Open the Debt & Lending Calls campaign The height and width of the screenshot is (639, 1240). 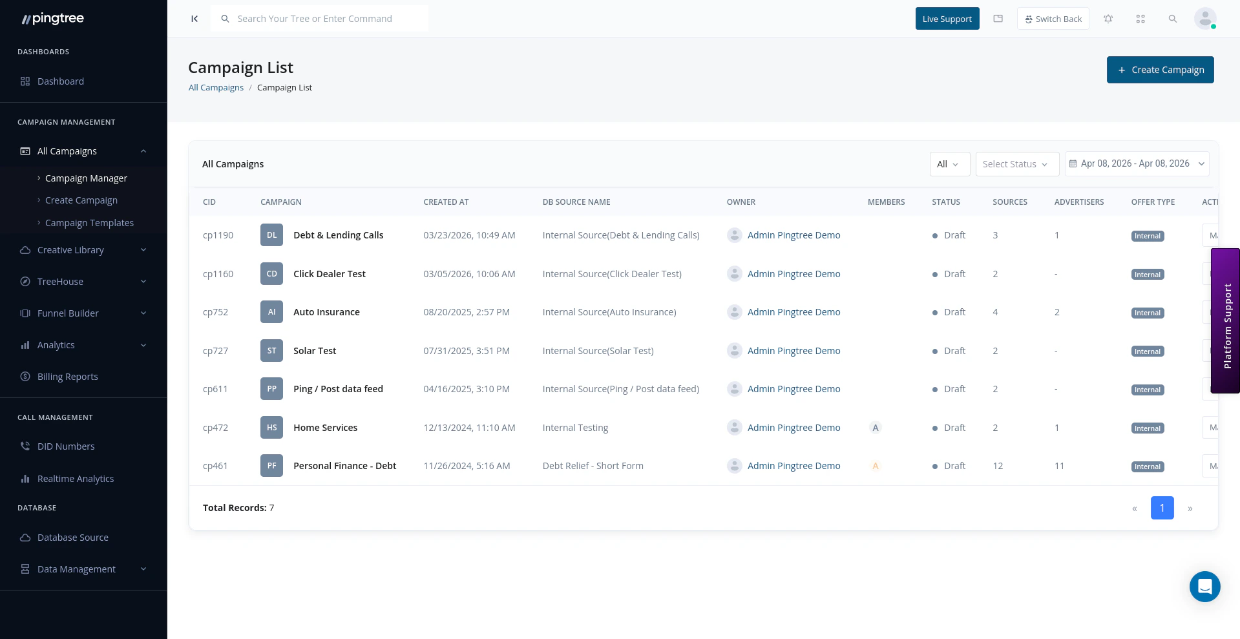click(338, 235)
